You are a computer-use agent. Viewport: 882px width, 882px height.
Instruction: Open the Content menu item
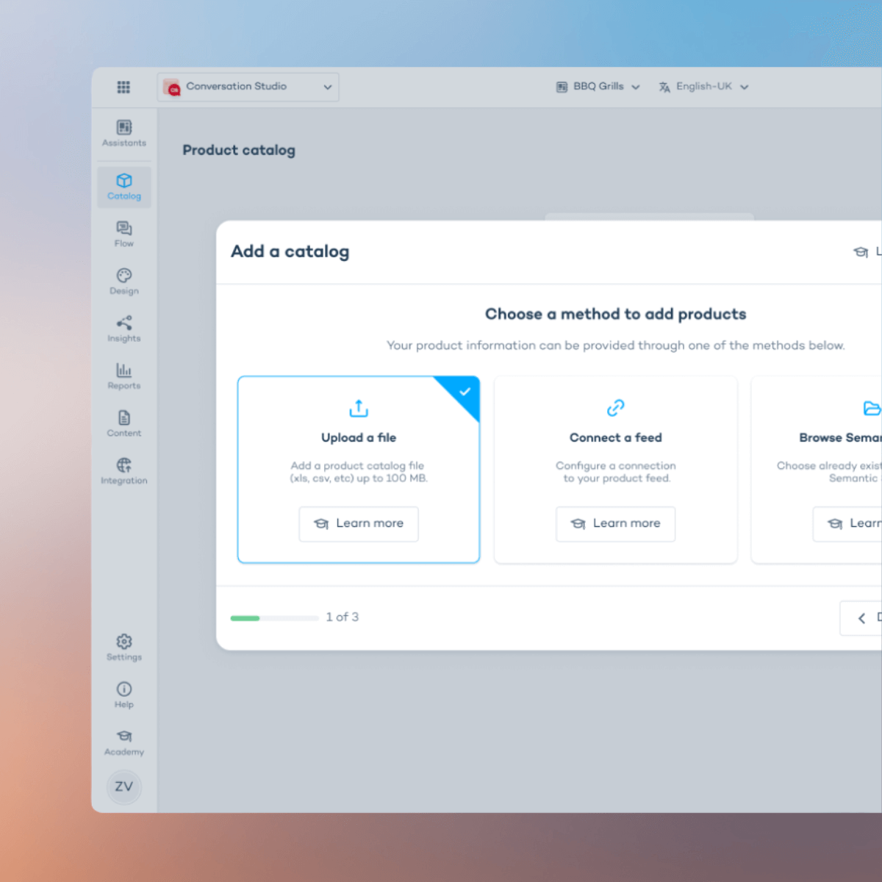[124, 423]
